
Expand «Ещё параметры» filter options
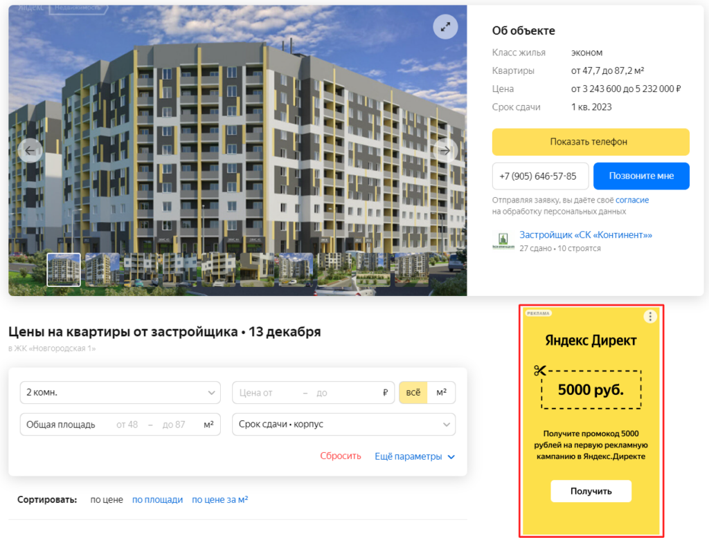(x=415, y=456)
